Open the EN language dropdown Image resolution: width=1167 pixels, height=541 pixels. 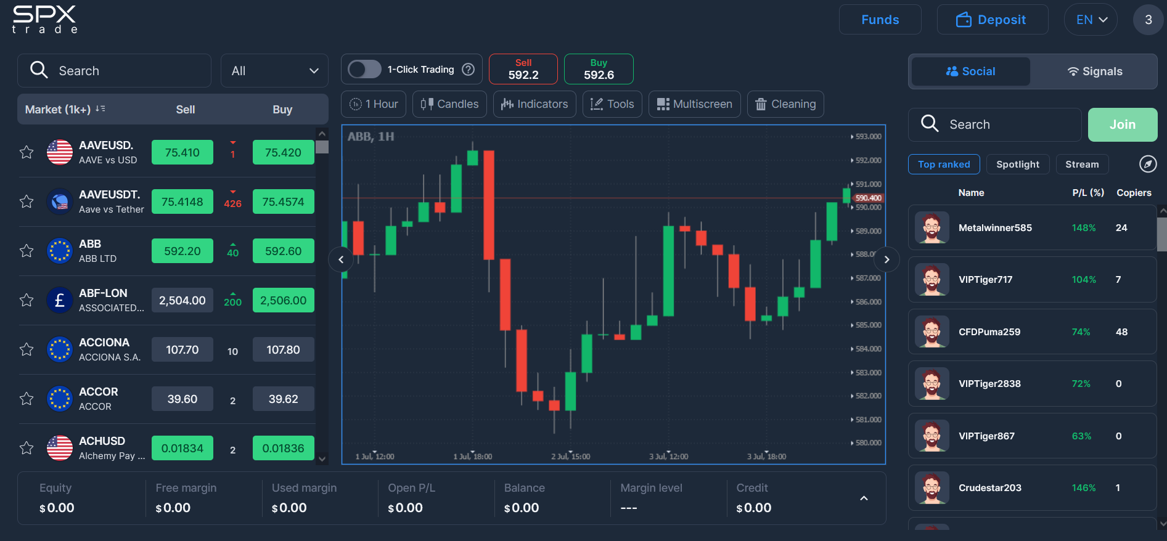click(1091, 20)
